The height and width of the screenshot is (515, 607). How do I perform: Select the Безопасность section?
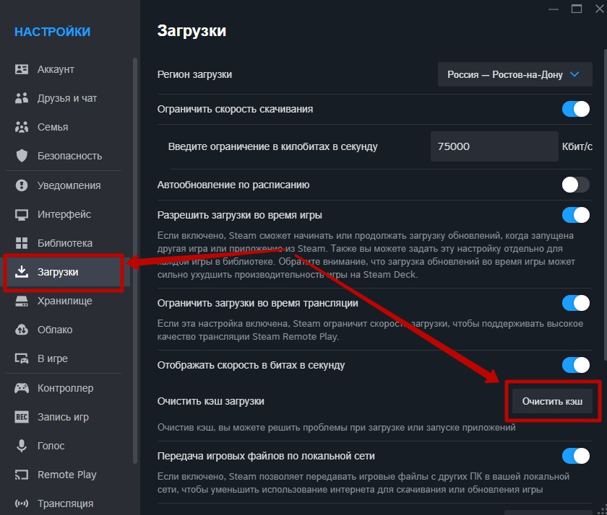64,156
